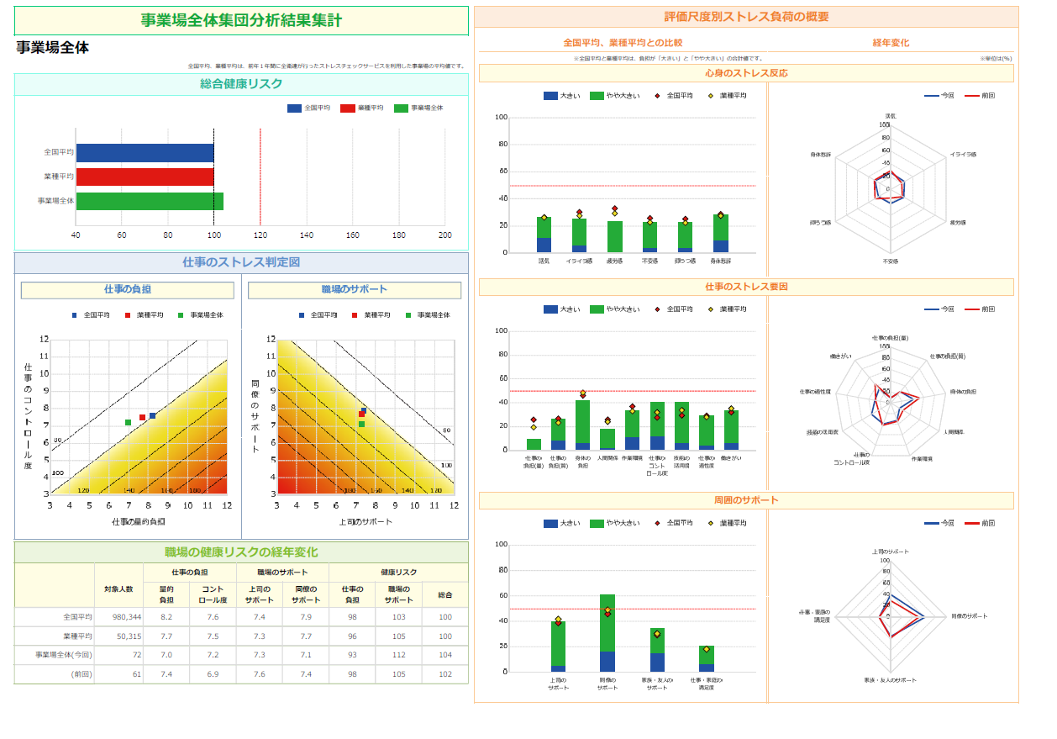Viewport: 1057px width, 739px height.
Task: Click green 事業場全体 point in 職場のサポート plot
Action: coord(361,424)
